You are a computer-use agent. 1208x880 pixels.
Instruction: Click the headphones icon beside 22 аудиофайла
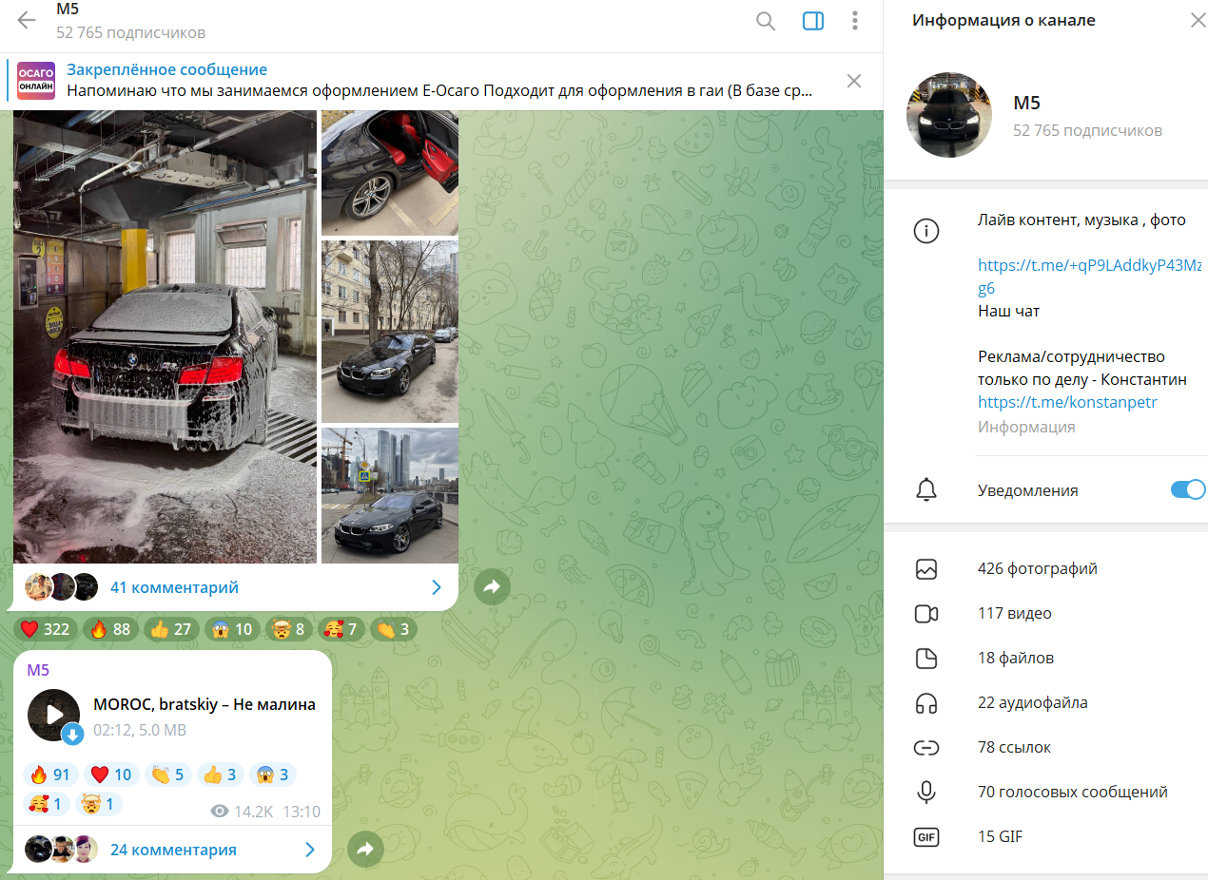pyautogui.click(x=925, y=703)
